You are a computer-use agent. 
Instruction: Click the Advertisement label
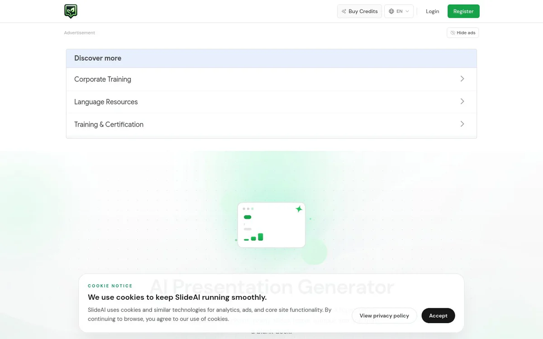pyautogui.click(x=80, y=33)
